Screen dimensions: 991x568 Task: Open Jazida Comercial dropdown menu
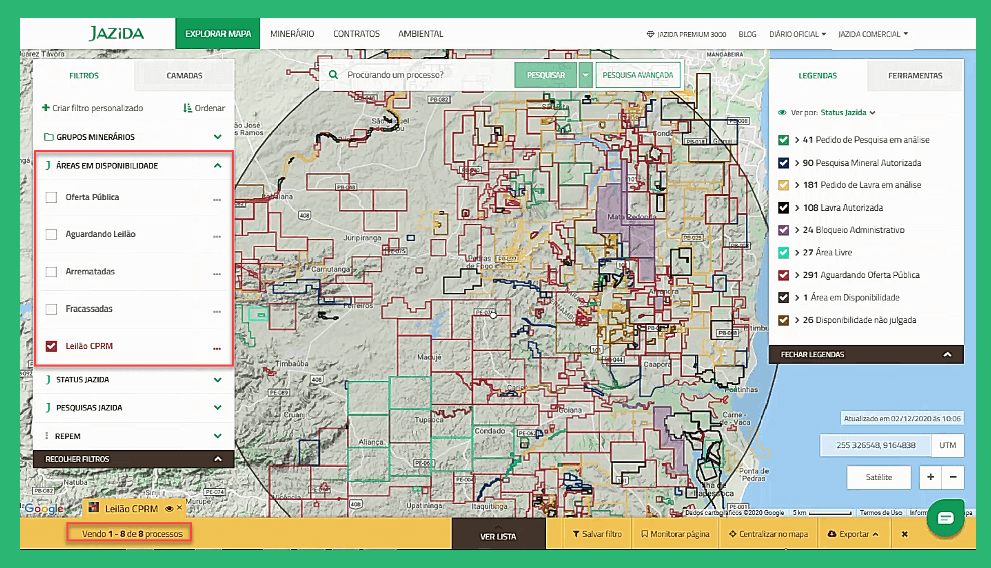[x=873, y=34]
